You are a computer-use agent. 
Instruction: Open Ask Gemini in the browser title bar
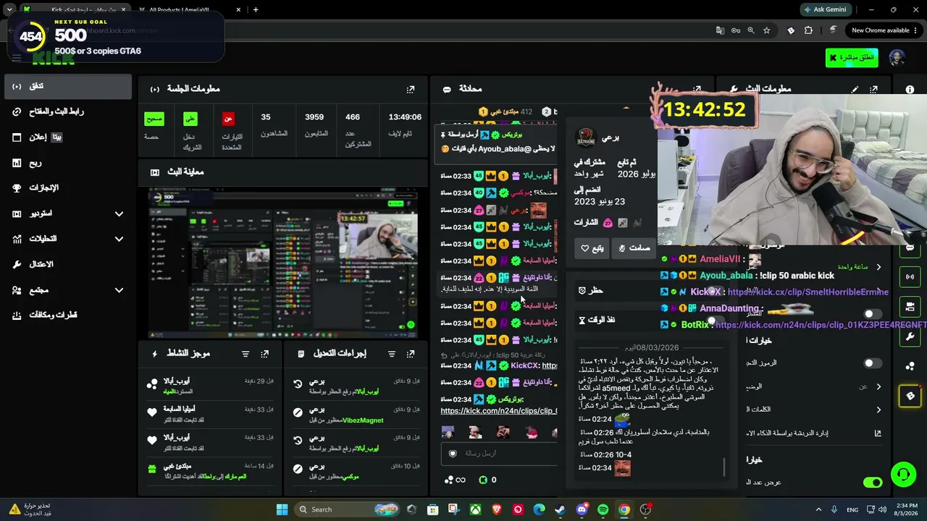point(828,9)
